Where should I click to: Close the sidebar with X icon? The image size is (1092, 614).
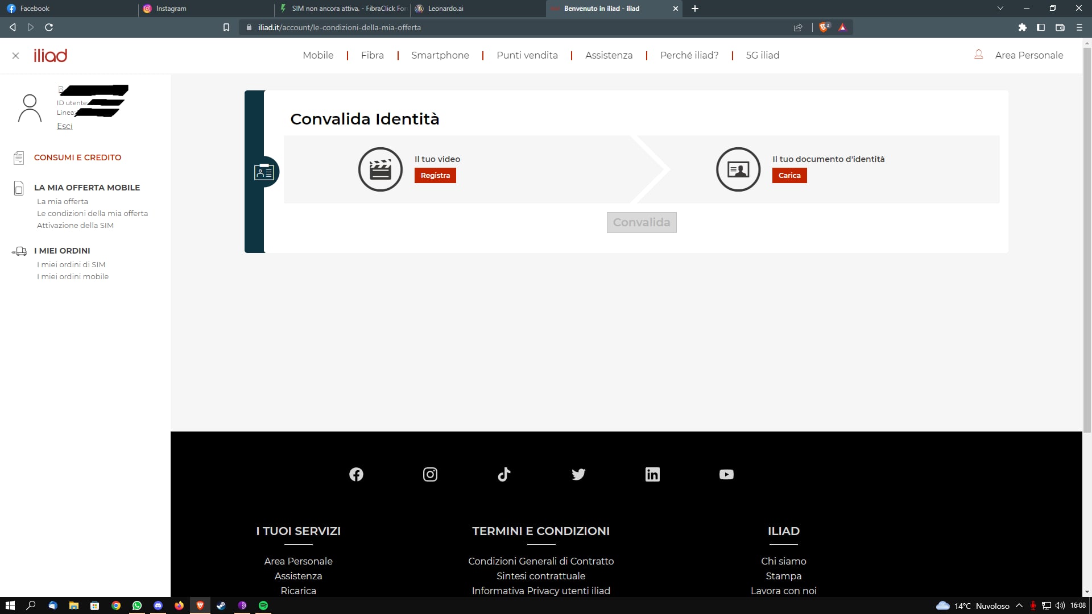click(16, 56)
